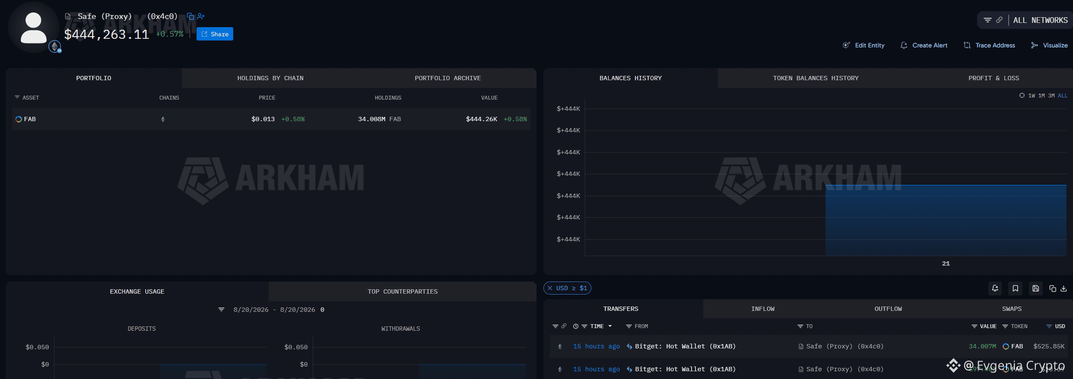The height and width of the screenshot is (379, 1073).
Task: Click Ethereum chain icon in FAB row
Action: (x=163, y=119)
